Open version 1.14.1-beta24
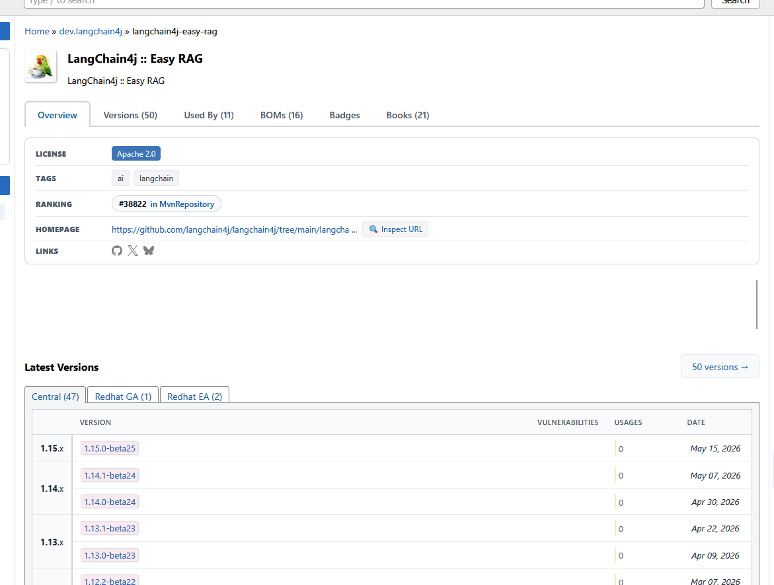Viewport: 774px width, 585px height. click(110, 475)
